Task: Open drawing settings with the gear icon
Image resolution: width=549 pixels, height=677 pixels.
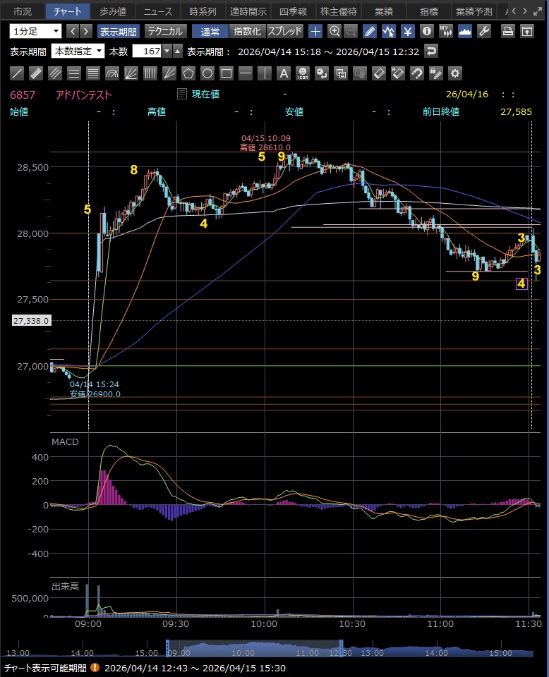Action: 455,73
